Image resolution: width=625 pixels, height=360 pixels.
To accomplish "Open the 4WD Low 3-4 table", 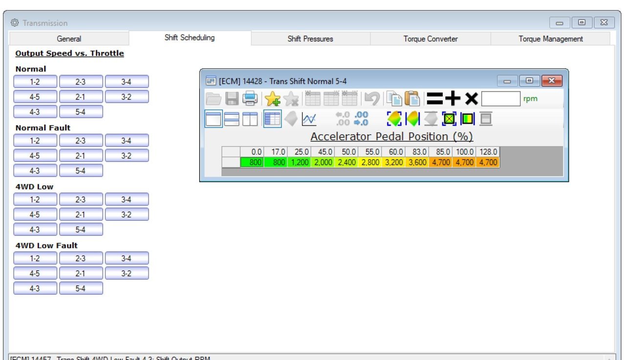I will (127, 200).
